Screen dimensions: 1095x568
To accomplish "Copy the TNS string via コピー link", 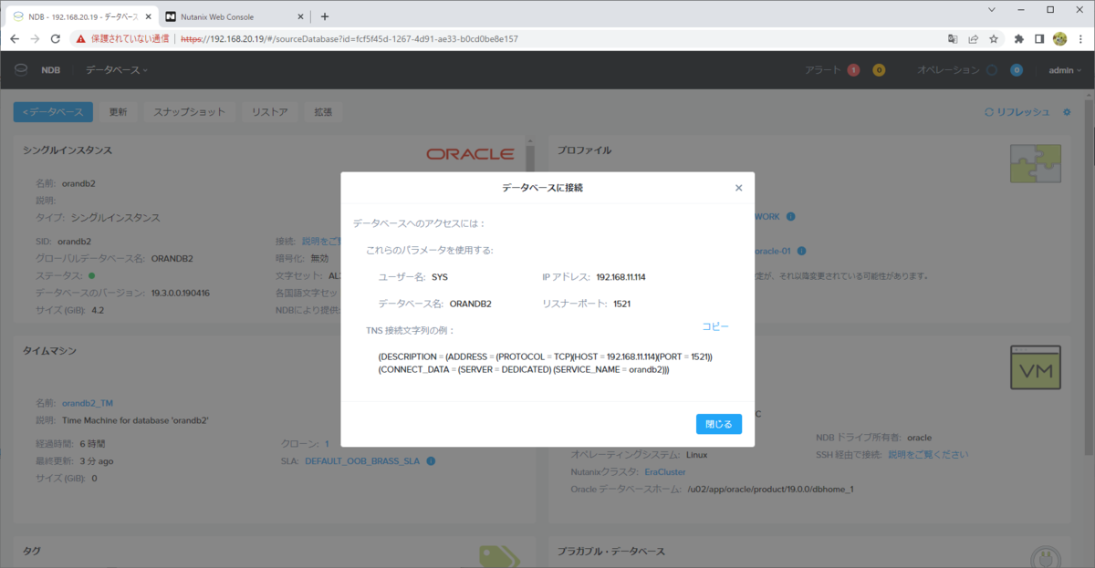I will coord(715,326).
